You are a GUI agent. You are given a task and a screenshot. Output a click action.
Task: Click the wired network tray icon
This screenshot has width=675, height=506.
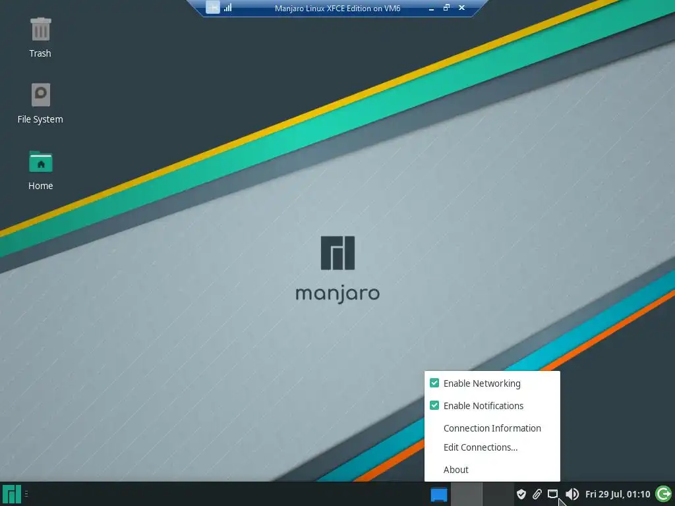tap(553, 493)
